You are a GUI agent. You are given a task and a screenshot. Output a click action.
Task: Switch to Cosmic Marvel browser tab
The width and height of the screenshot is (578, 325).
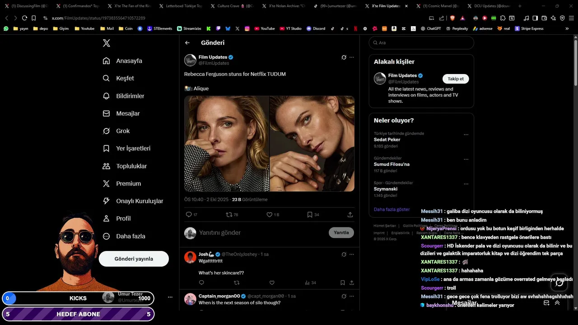tap(438, 6)
